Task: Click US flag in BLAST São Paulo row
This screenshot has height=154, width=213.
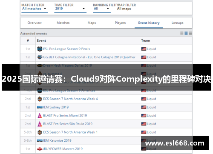Action: tap(144, 124)
